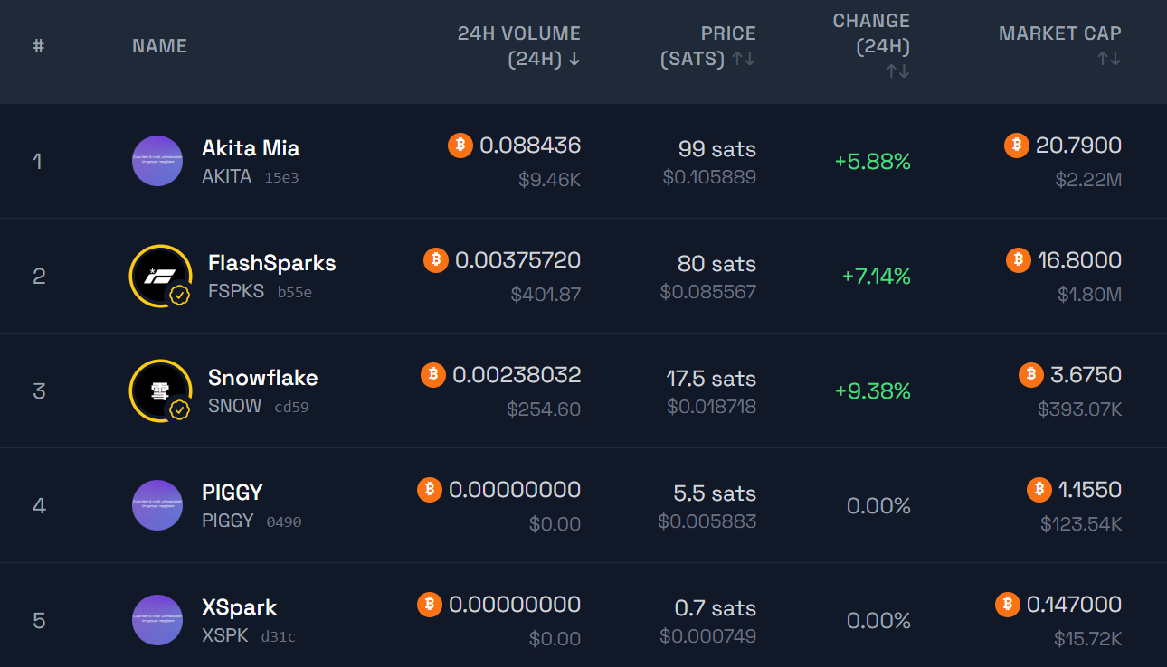Click Bitcoin icon beside Akita Mia volume

tap(460, 146)
